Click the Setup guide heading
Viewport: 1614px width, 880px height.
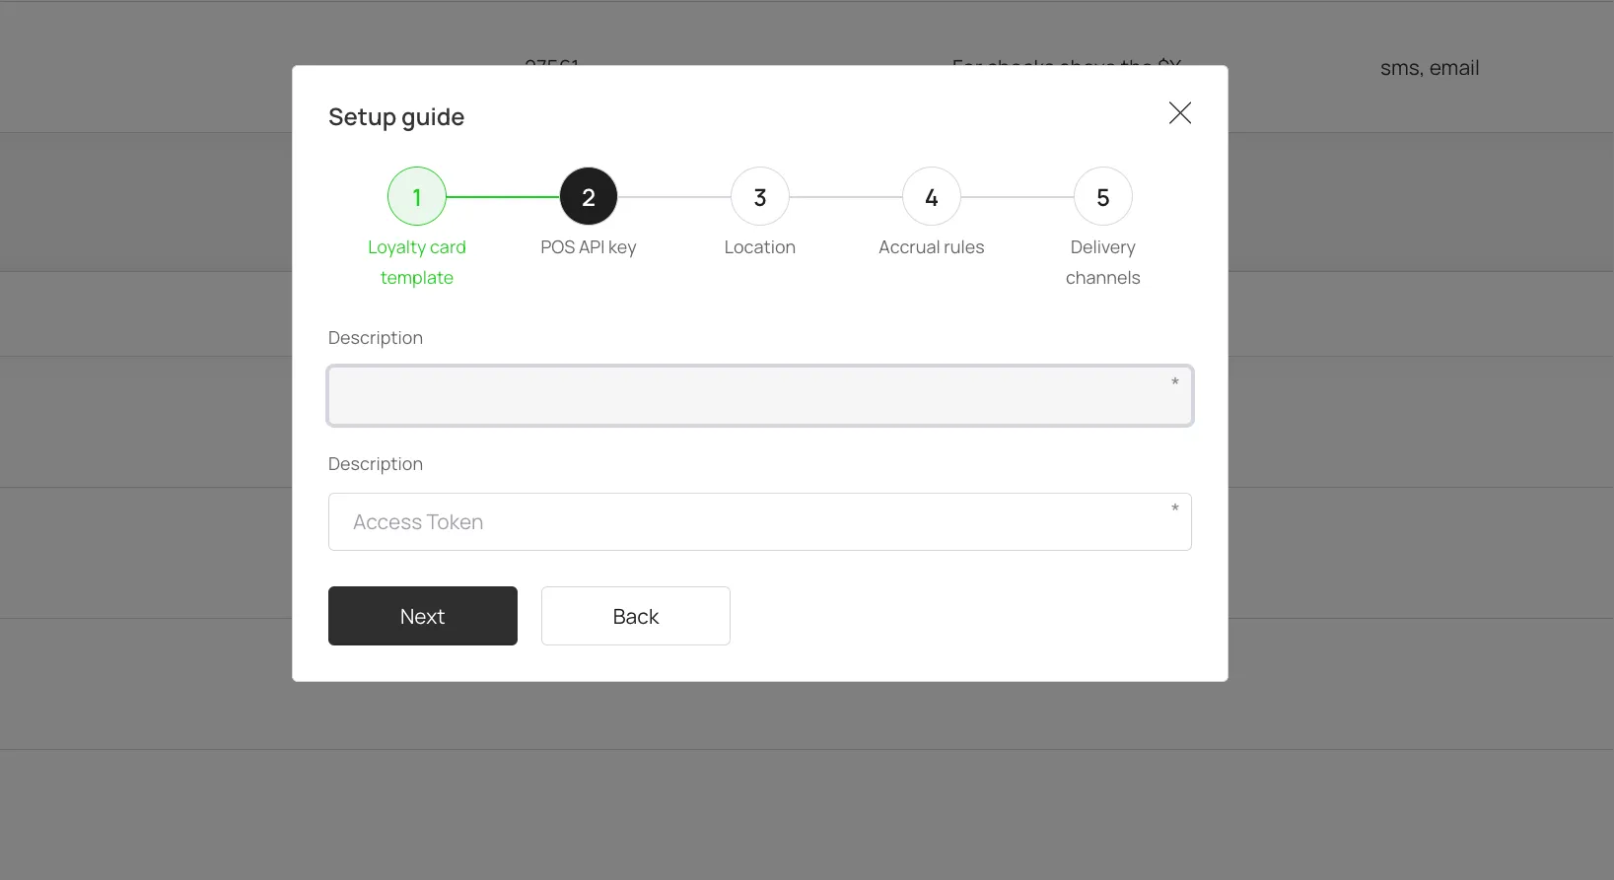(x=396, y=117)
